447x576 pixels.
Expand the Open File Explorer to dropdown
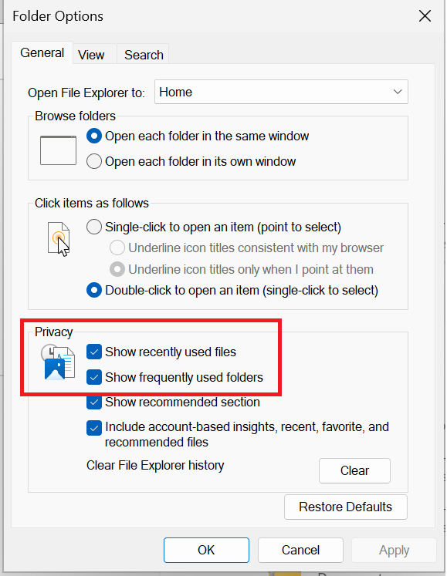point(281,92)
